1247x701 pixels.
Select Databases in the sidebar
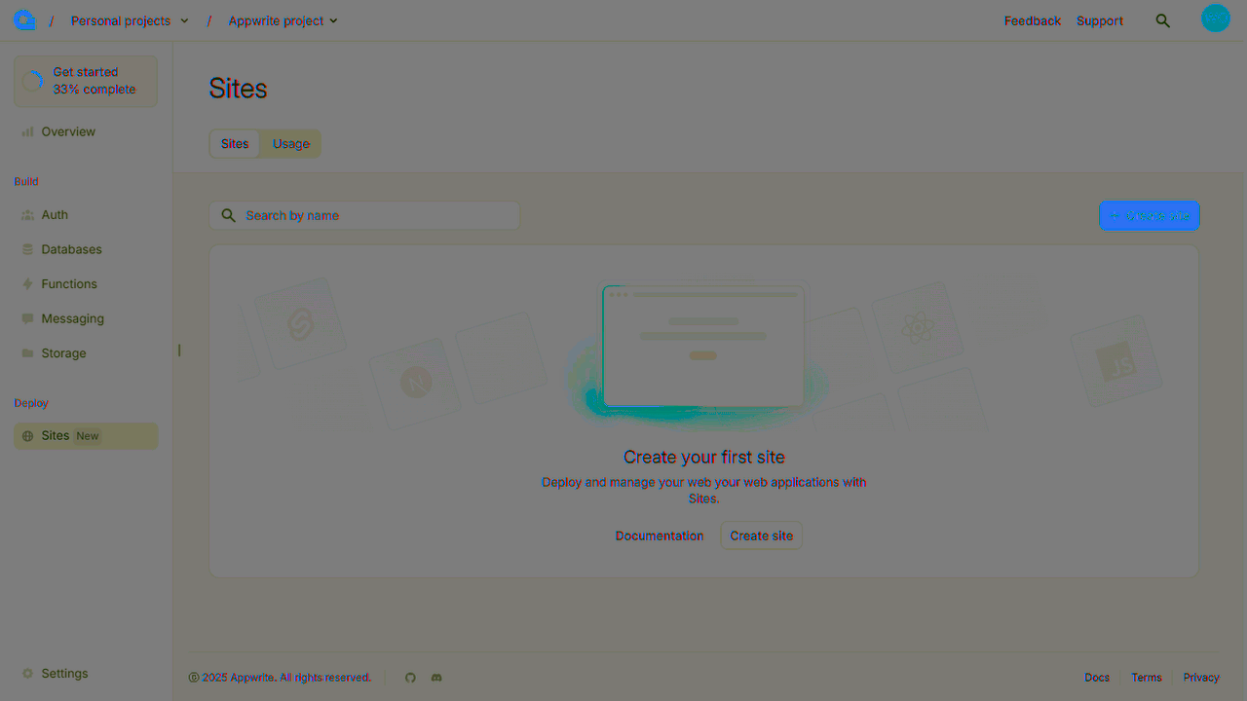click(x=72, y=249)
